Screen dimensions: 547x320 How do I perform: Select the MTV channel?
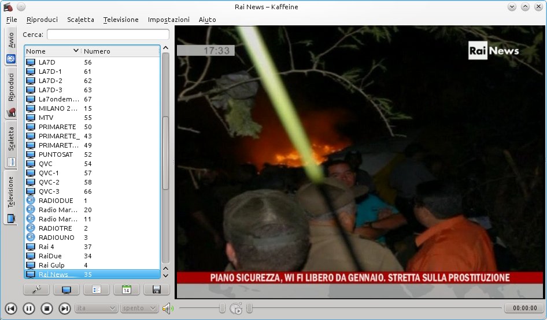(x=92, y=118)
